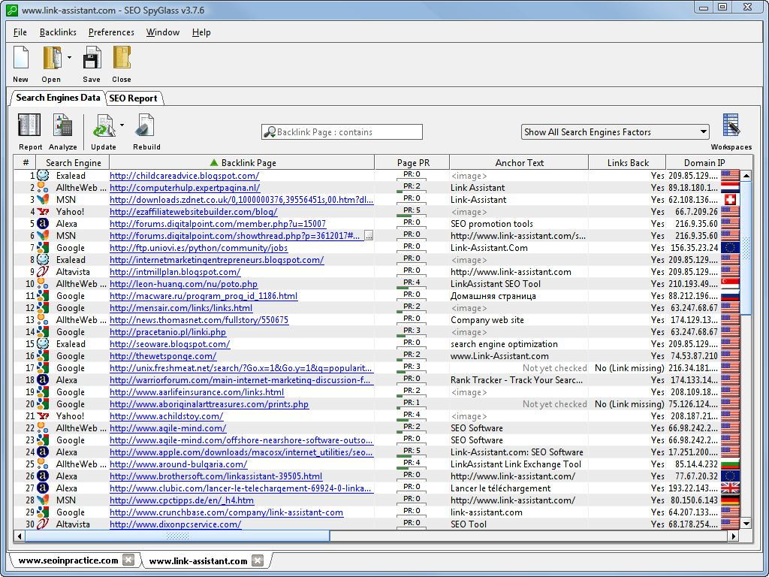Click the Swiss flag in row 3
This screenshot has height=577, width=769.
pos(730,200)
